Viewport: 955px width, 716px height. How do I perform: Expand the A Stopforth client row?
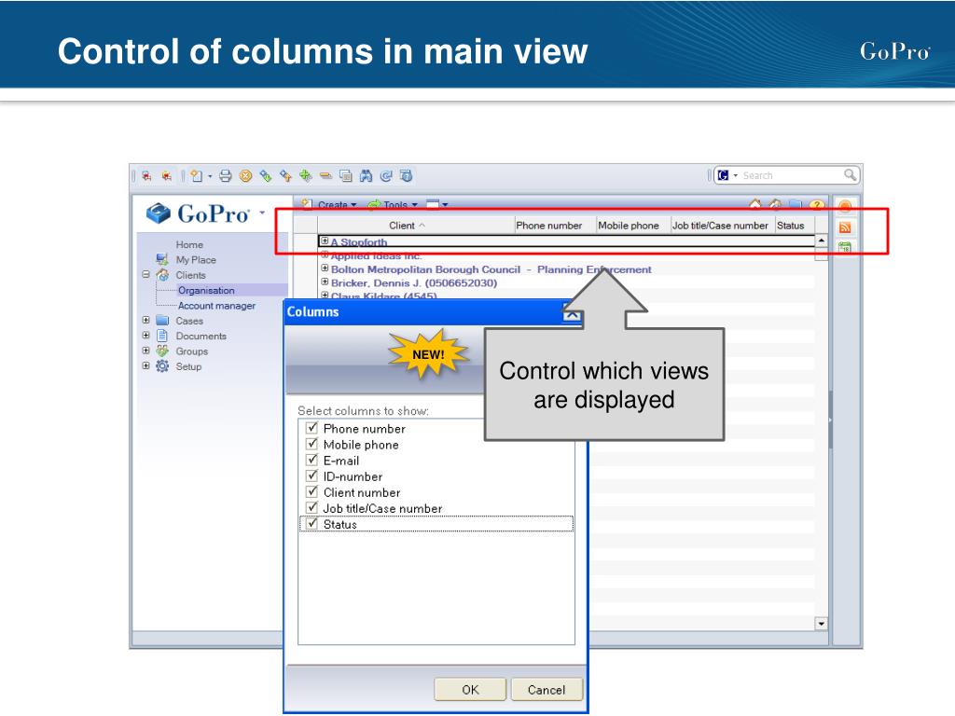point(325,241)
